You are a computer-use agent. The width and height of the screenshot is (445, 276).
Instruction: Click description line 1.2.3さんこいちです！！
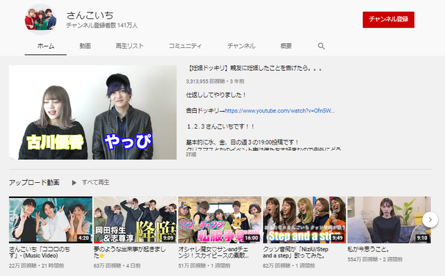point(220,127)
